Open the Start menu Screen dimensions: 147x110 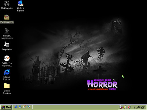pos(6,107)
